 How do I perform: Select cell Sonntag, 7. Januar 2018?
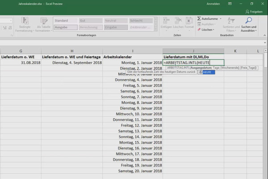(x=133, y=97)
